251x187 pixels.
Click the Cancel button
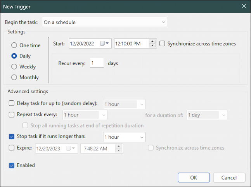pos(229,178)
